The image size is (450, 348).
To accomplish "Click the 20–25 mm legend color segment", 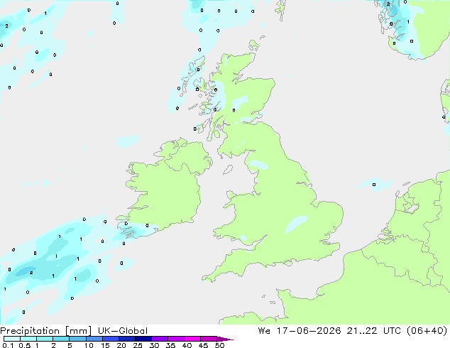I will pos(126,339).
